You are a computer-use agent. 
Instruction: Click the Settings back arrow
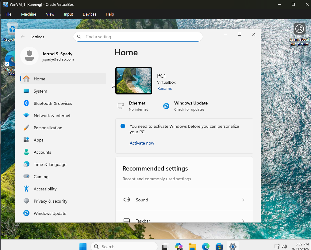point(23,37)
